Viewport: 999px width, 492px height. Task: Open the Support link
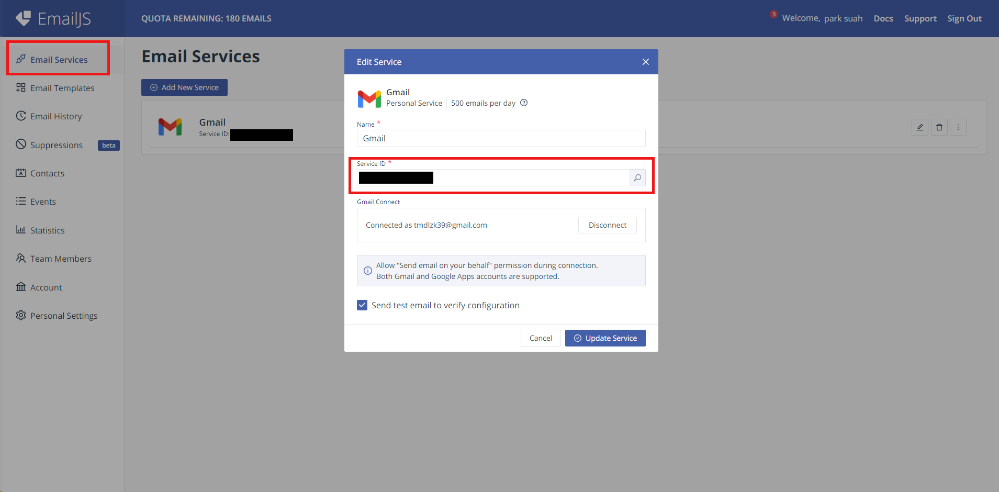pos(921,18)
